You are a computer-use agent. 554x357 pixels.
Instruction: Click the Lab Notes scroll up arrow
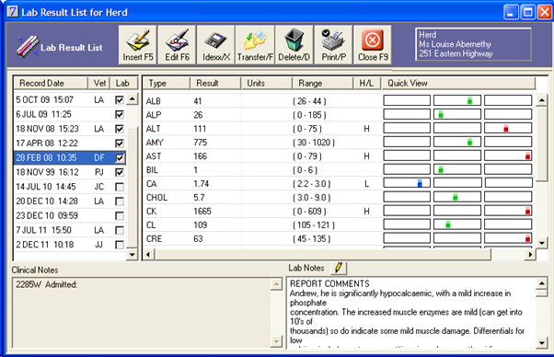542,283
